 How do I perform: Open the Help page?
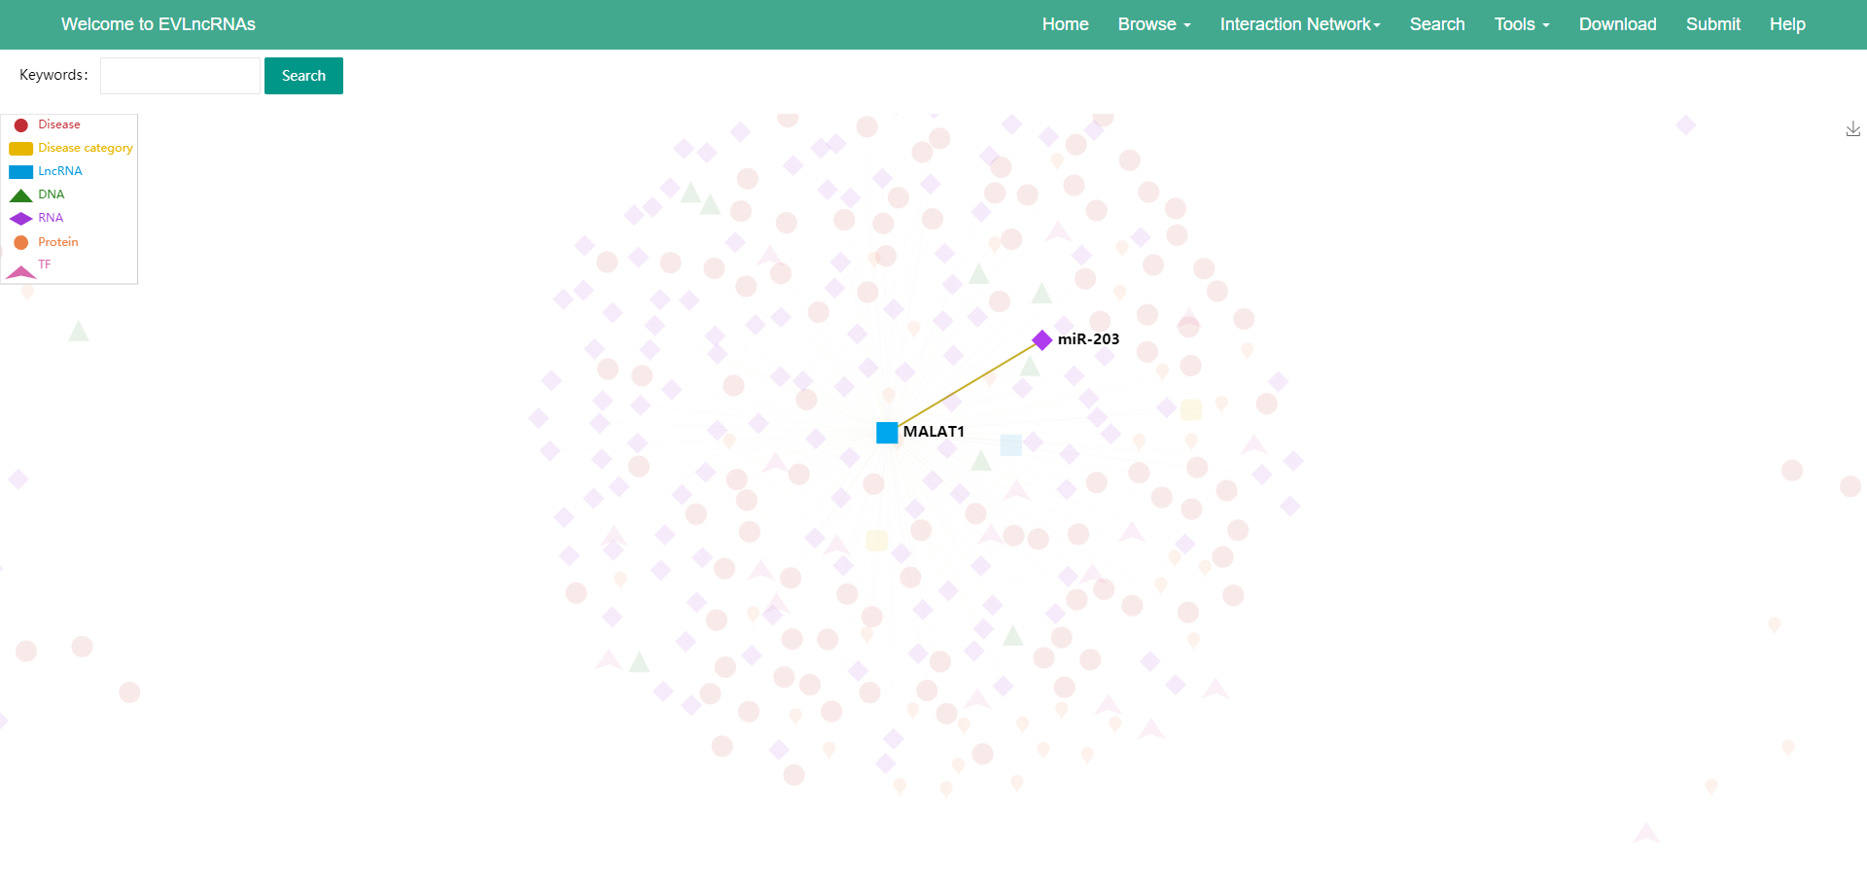coord(1787,24)
